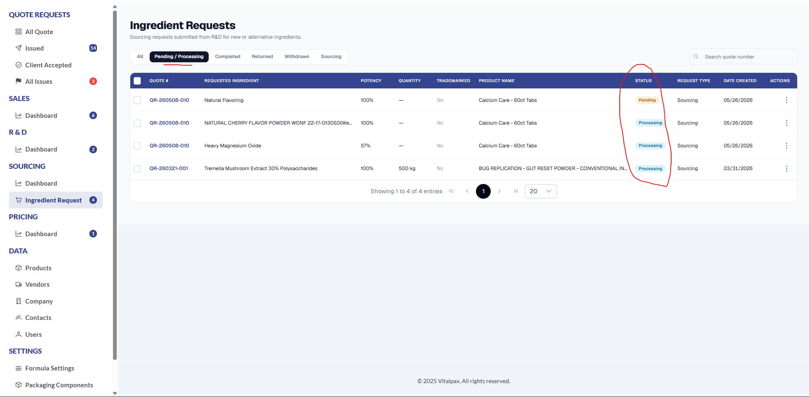This screenshot has height=397, width=809.
Task: Click the Packaging Components box icon
Action: click(19, 385)
